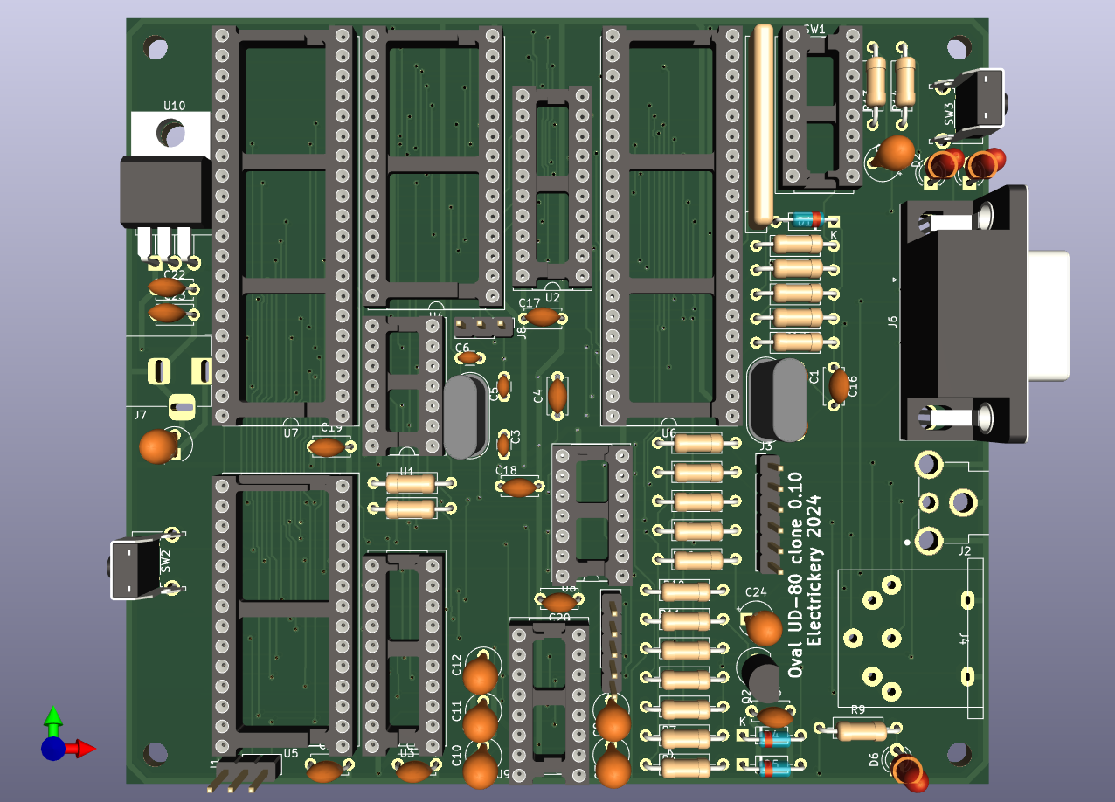The height and width of the screenshot is (802, 1115).
Task: Select the blue D1 diode
Action: tap(805, 219)
